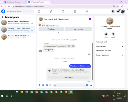Click Learn More on scam warning
This screenshot has height=102, width=128.
(69, 77)
